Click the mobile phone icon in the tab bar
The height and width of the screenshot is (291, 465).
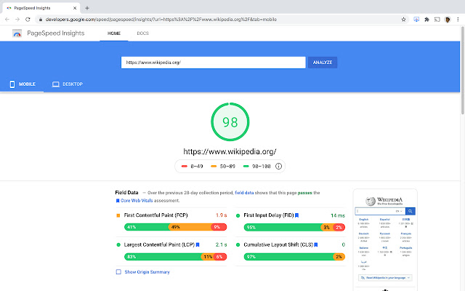click(12, 84)
